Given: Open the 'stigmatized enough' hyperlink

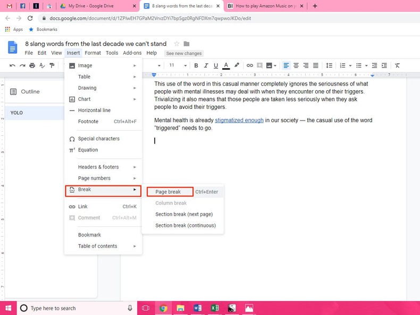Looking at the screenshot, I should [x=239, y=120].
